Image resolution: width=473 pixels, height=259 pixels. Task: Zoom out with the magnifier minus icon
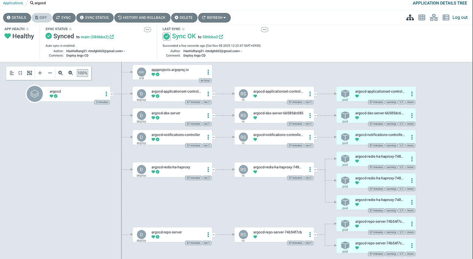point(71,73)
